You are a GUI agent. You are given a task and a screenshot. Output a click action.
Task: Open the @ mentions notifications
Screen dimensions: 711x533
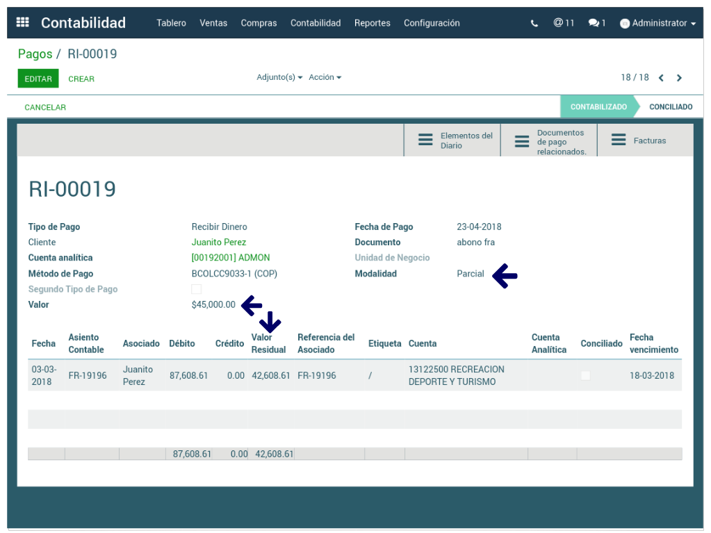click(564, 23)
